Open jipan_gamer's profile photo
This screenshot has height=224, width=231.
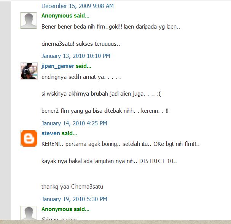29,71
